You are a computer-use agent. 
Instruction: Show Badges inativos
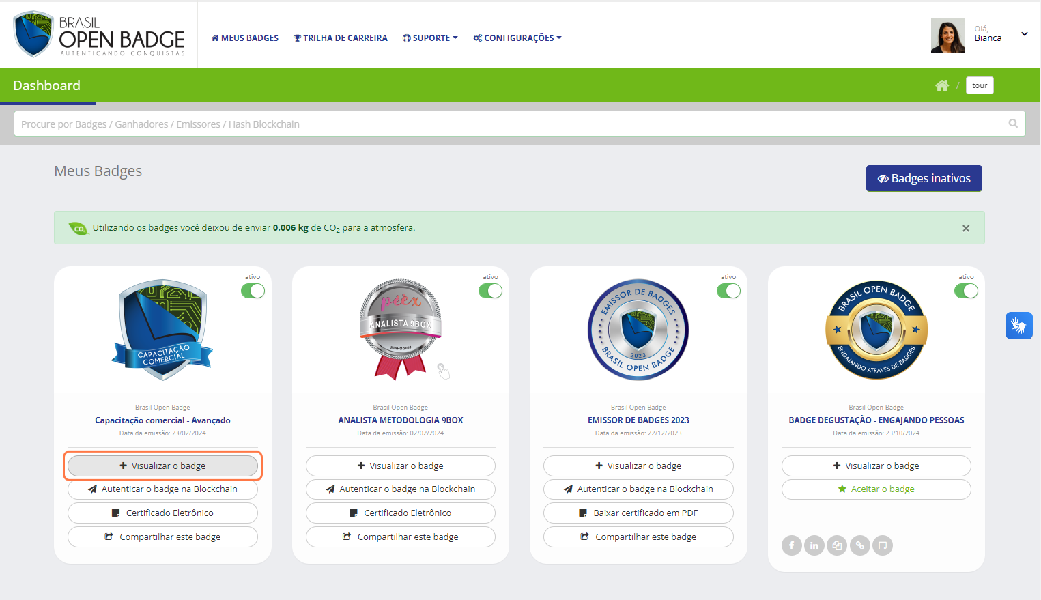coord(924,178)
